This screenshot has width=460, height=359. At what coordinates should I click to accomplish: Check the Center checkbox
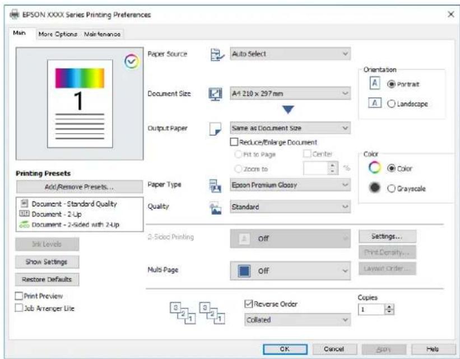(x=307, y=154)
